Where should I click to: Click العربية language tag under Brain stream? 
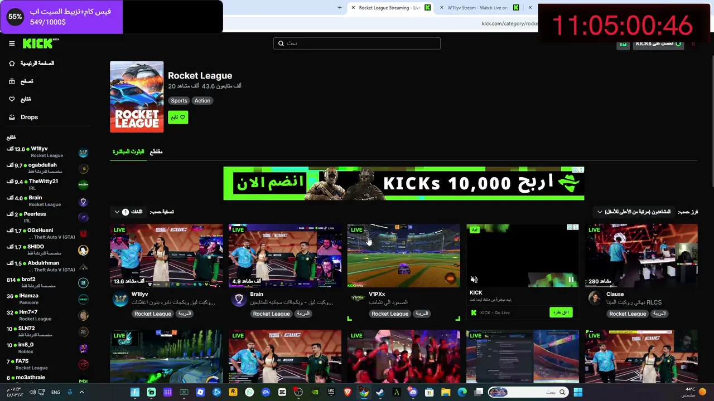(x=303, y=314)
